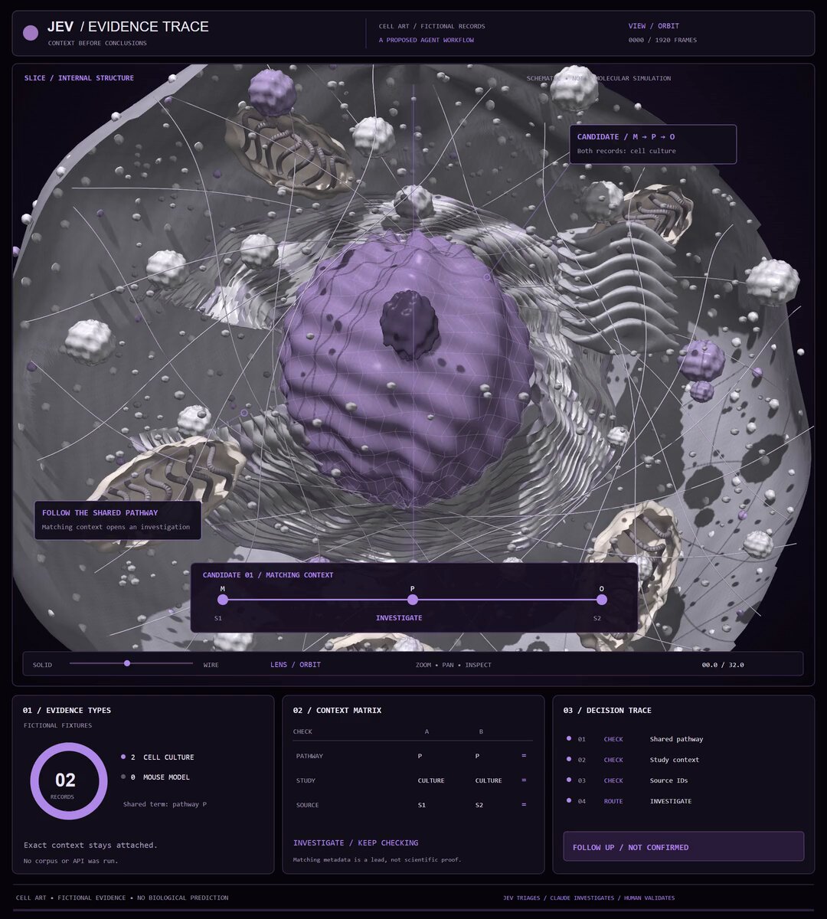Click the 'Source IDs' decision trace entry
Screen dimensions: 827x919
669,780
